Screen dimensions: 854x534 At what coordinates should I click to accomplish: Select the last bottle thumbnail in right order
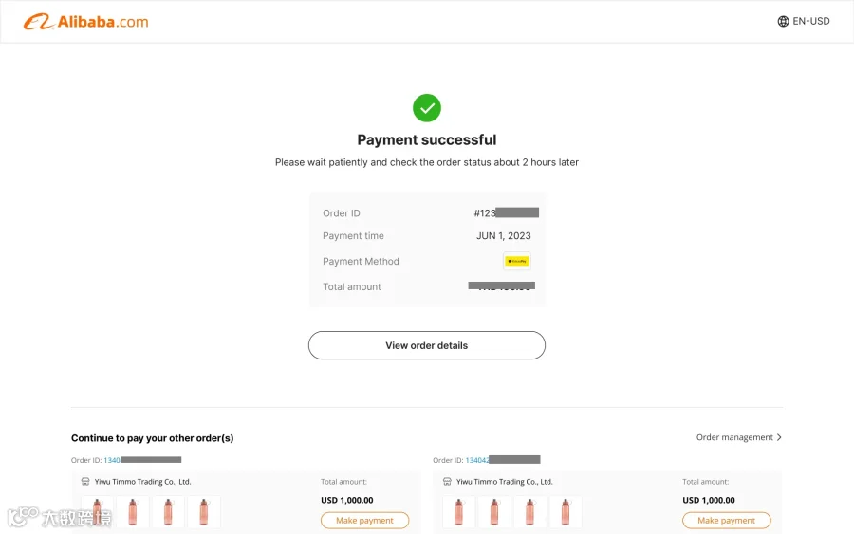(x=566, y=511)
